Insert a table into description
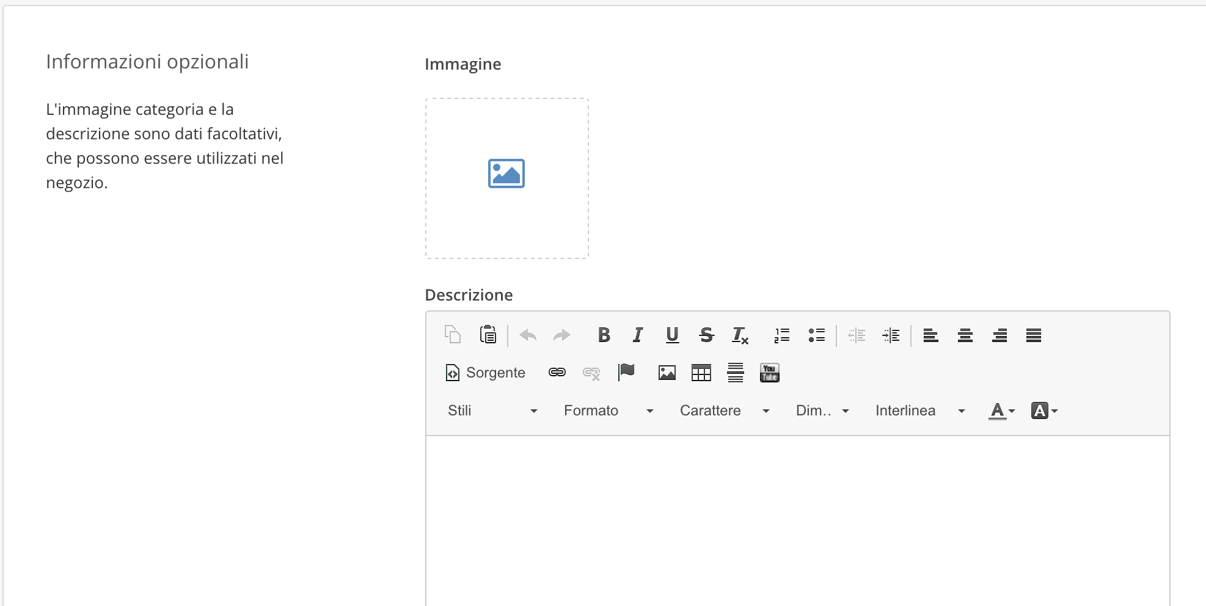 pos(701,373)
